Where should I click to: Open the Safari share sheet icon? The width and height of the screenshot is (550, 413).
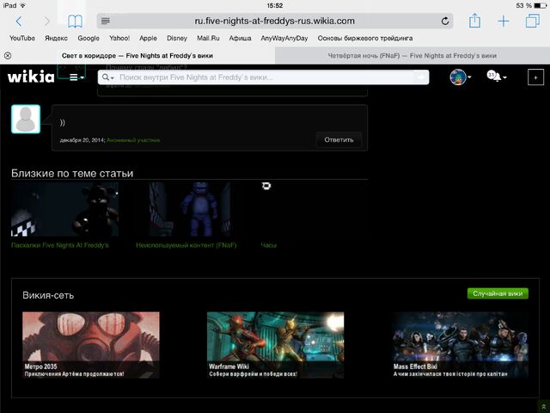click(474, 21)
